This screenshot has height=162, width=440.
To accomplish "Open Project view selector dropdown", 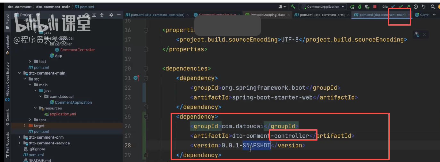I will coord(28,15).
